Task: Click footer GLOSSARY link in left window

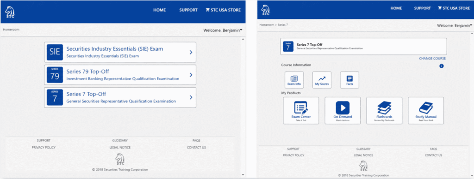Action: click(x=120, y=140)
